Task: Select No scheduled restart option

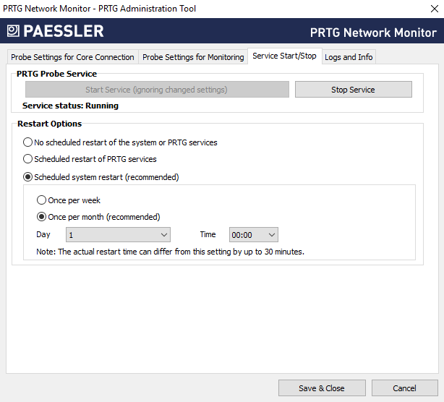Action: click(28, 142)
